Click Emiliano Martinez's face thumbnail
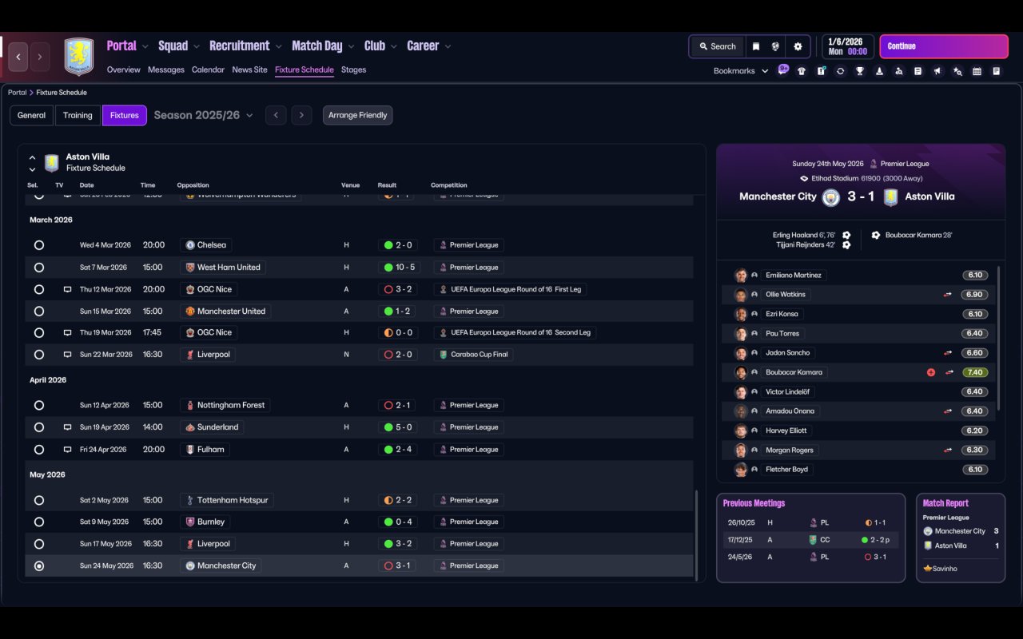Screen dimensions: 1023x639 tap(741, 276)
